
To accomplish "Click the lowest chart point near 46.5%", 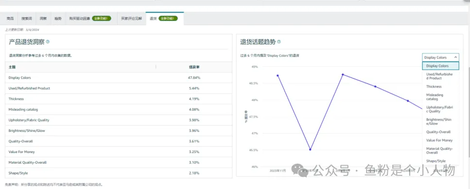I will 310,150.
